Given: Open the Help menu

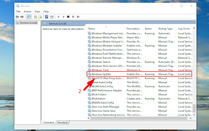Looking at the screenshot, I should (x=46, y=11).
